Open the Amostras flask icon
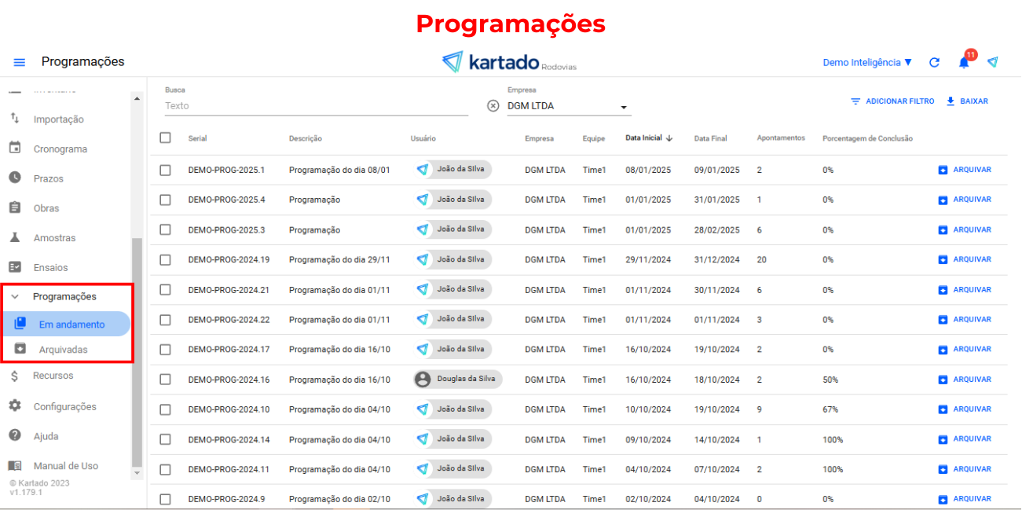Viewport: 1022px width, 510px height. (15, 237)
